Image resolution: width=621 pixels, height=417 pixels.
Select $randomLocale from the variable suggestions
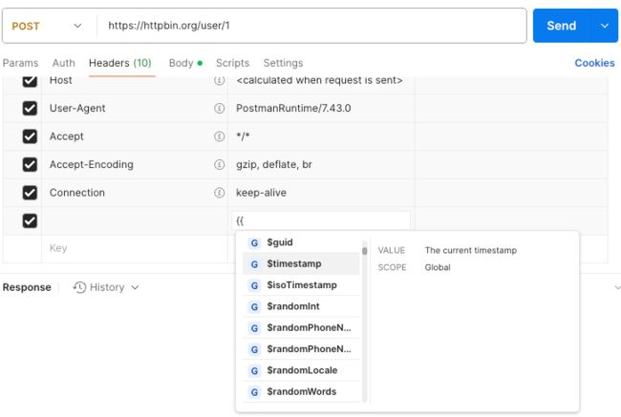pyautogui.click(x=301, y=370)
